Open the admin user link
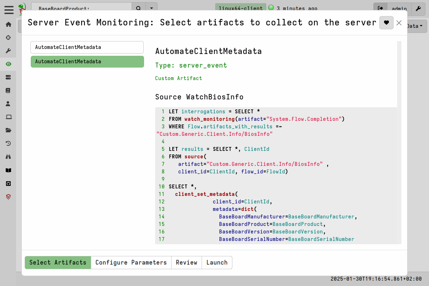The image size is (429, 286). [399, 9]
